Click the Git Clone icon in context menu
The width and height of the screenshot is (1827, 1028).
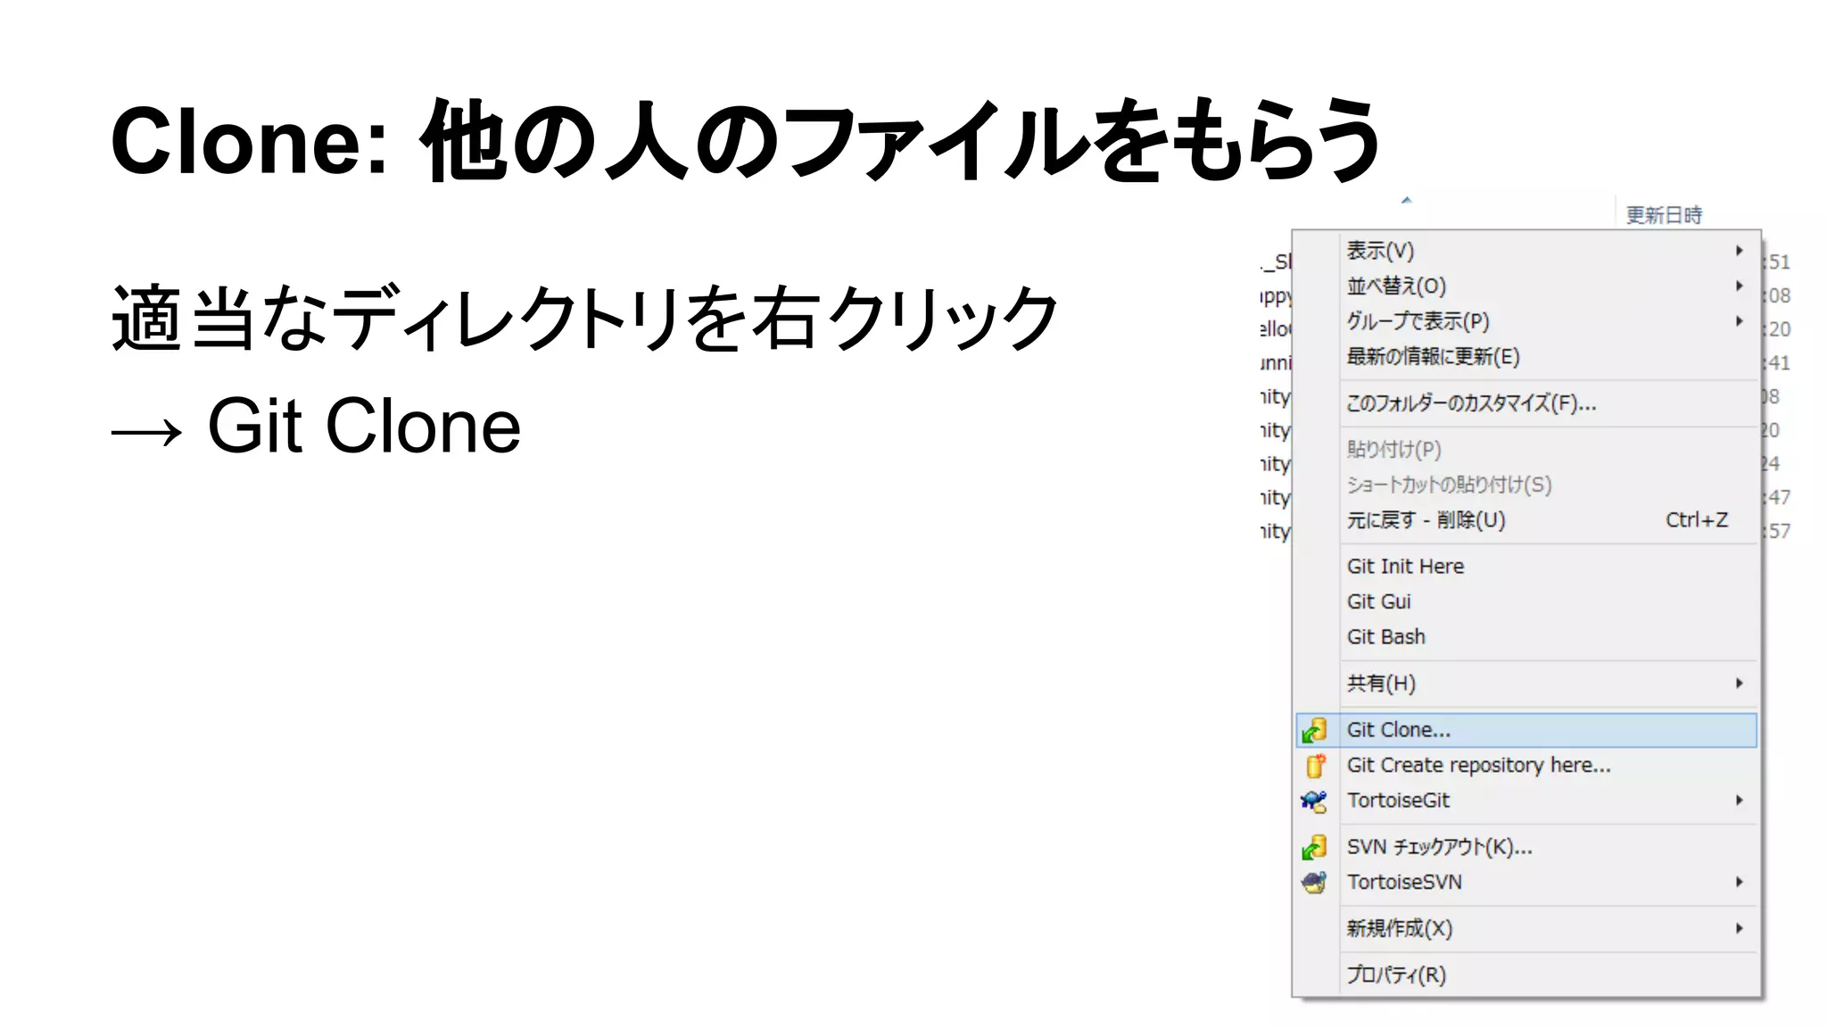point(1314,731)
